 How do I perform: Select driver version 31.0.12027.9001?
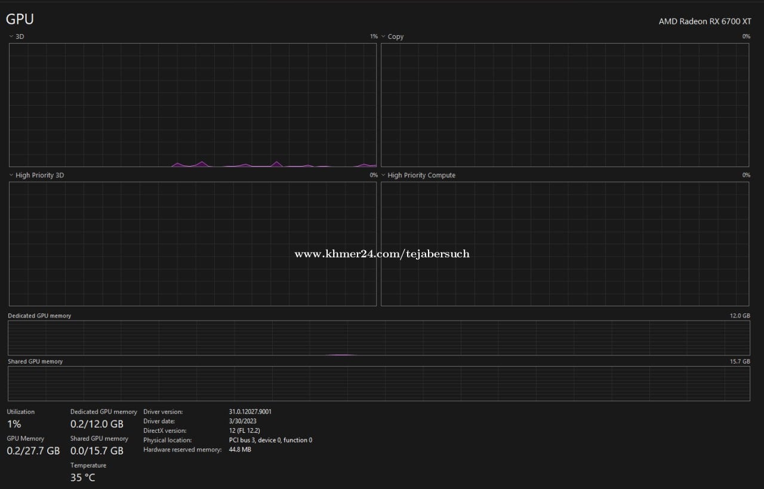coord(250,411)
